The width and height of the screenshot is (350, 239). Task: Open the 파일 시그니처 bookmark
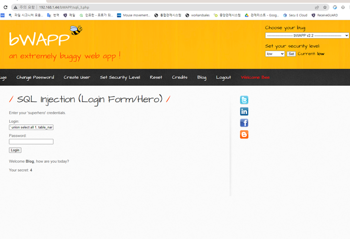(x=26, y=15)
